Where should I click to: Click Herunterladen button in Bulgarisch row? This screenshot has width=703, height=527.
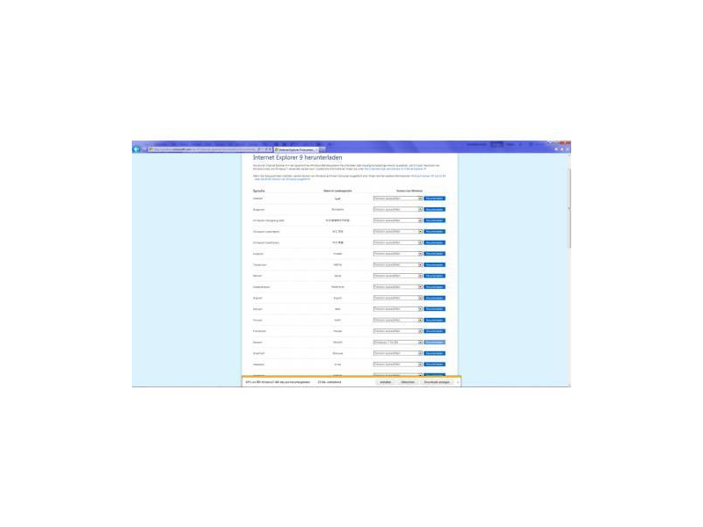434,209
